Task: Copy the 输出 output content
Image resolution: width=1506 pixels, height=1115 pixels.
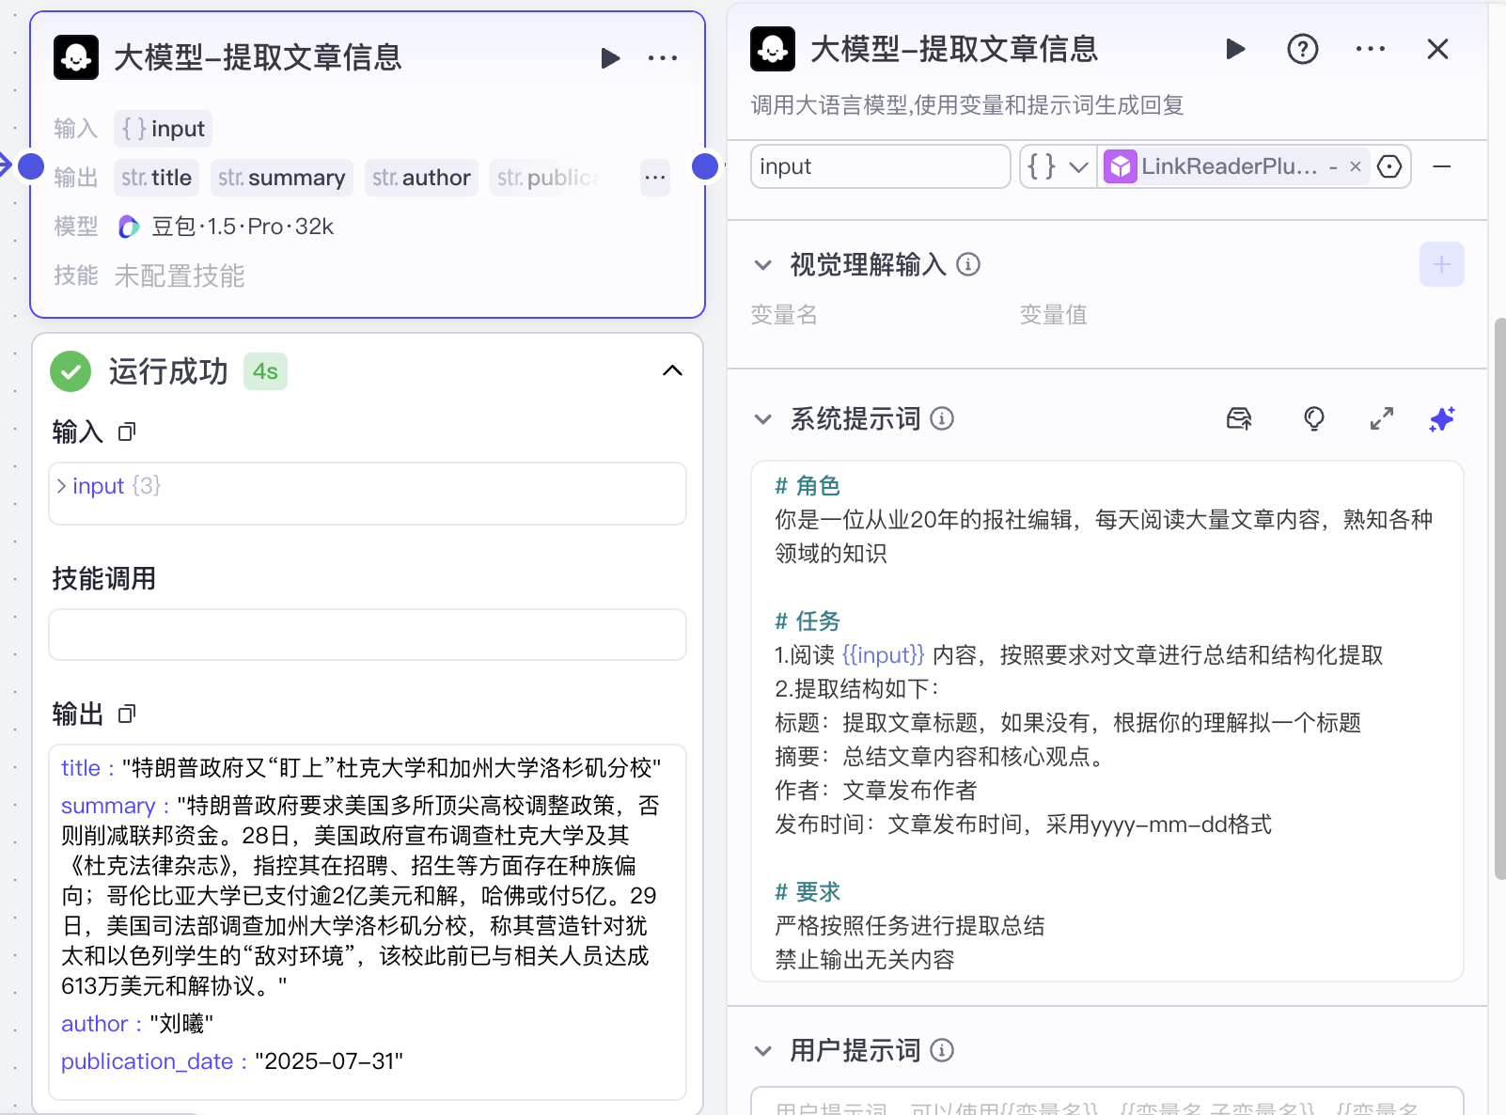Action: click(x=126, y=714)
